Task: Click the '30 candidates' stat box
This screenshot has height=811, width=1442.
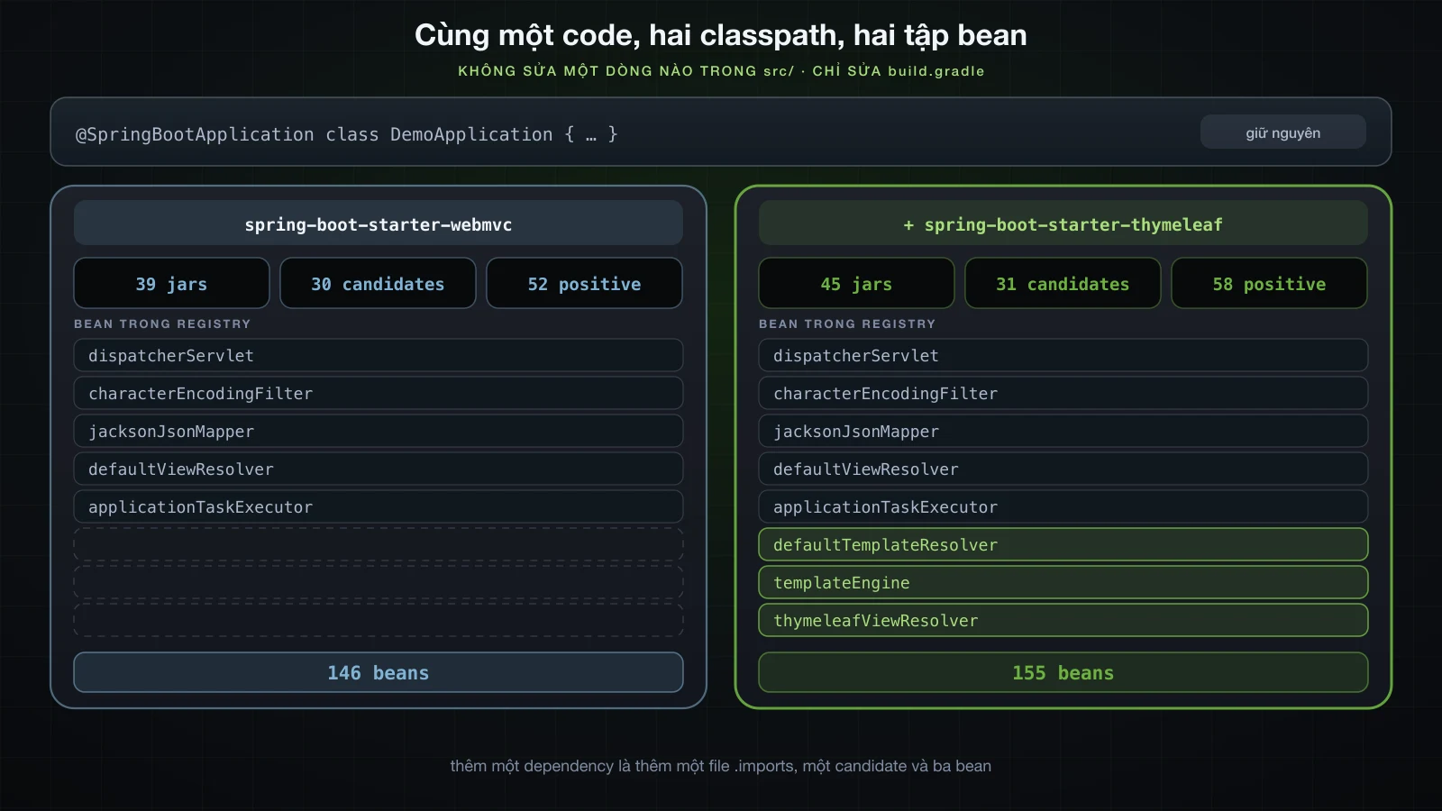Action: point(378,284)
